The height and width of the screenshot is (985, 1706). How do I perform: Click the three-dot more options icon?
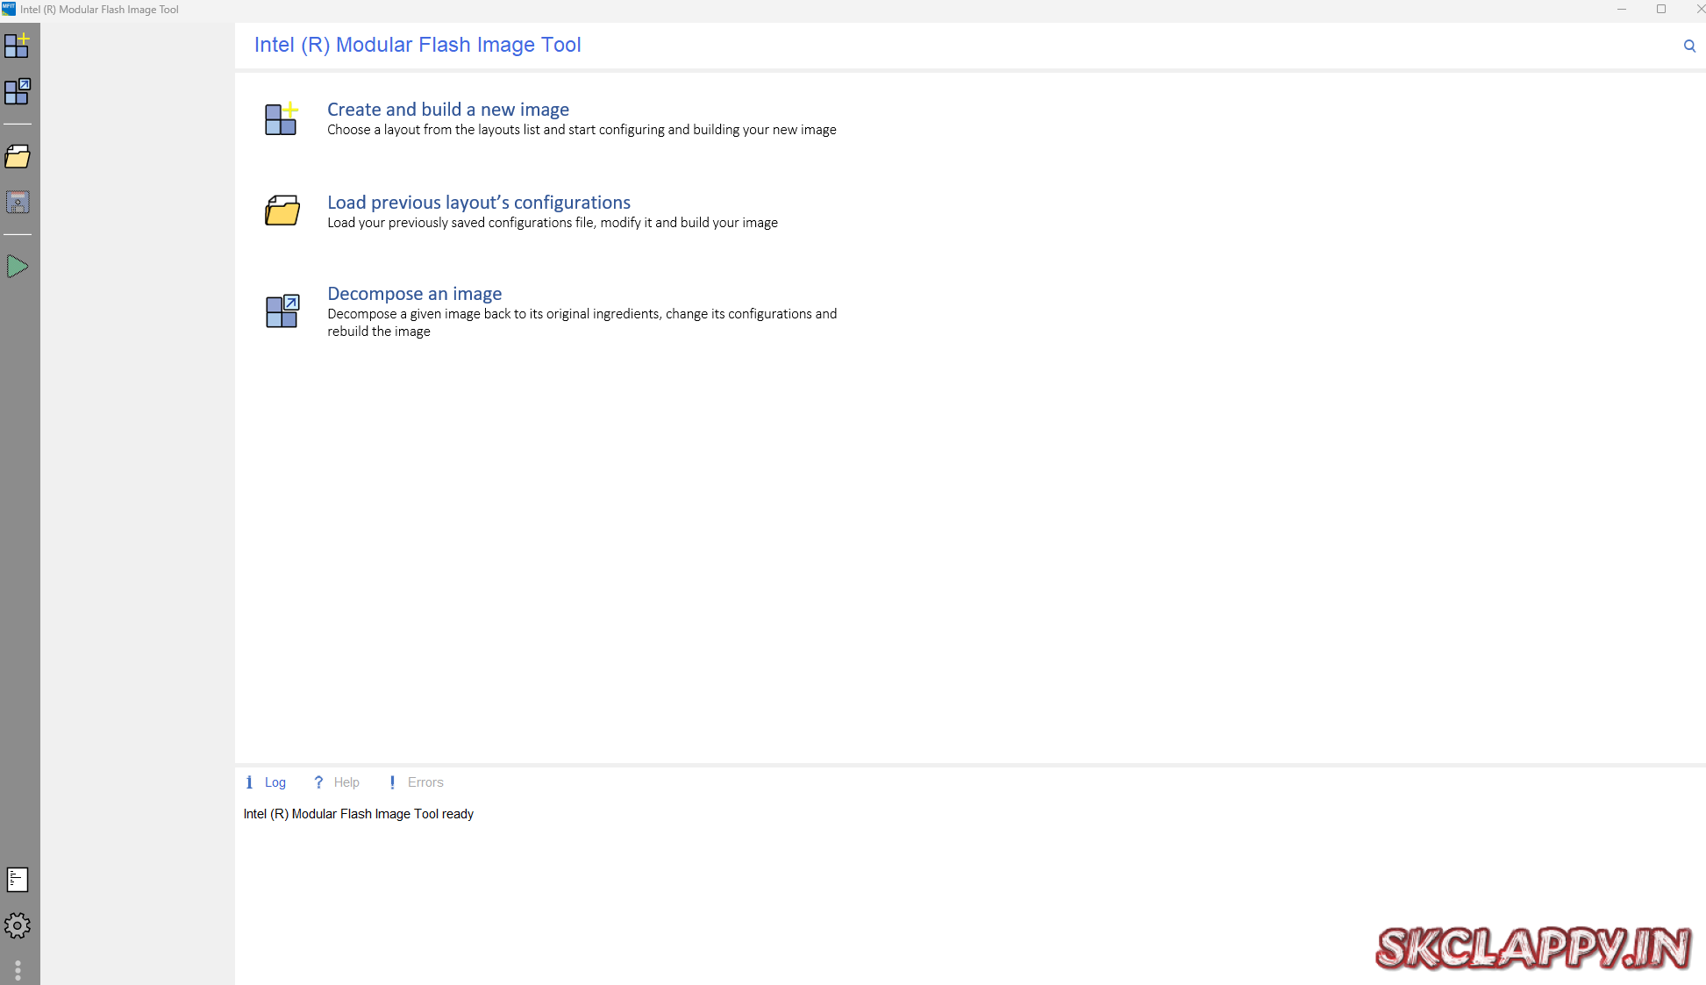[18, 970]
